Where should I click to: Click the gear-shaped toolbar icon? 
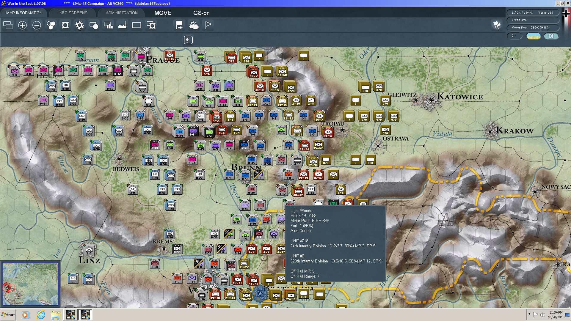(x=79, y=25)
